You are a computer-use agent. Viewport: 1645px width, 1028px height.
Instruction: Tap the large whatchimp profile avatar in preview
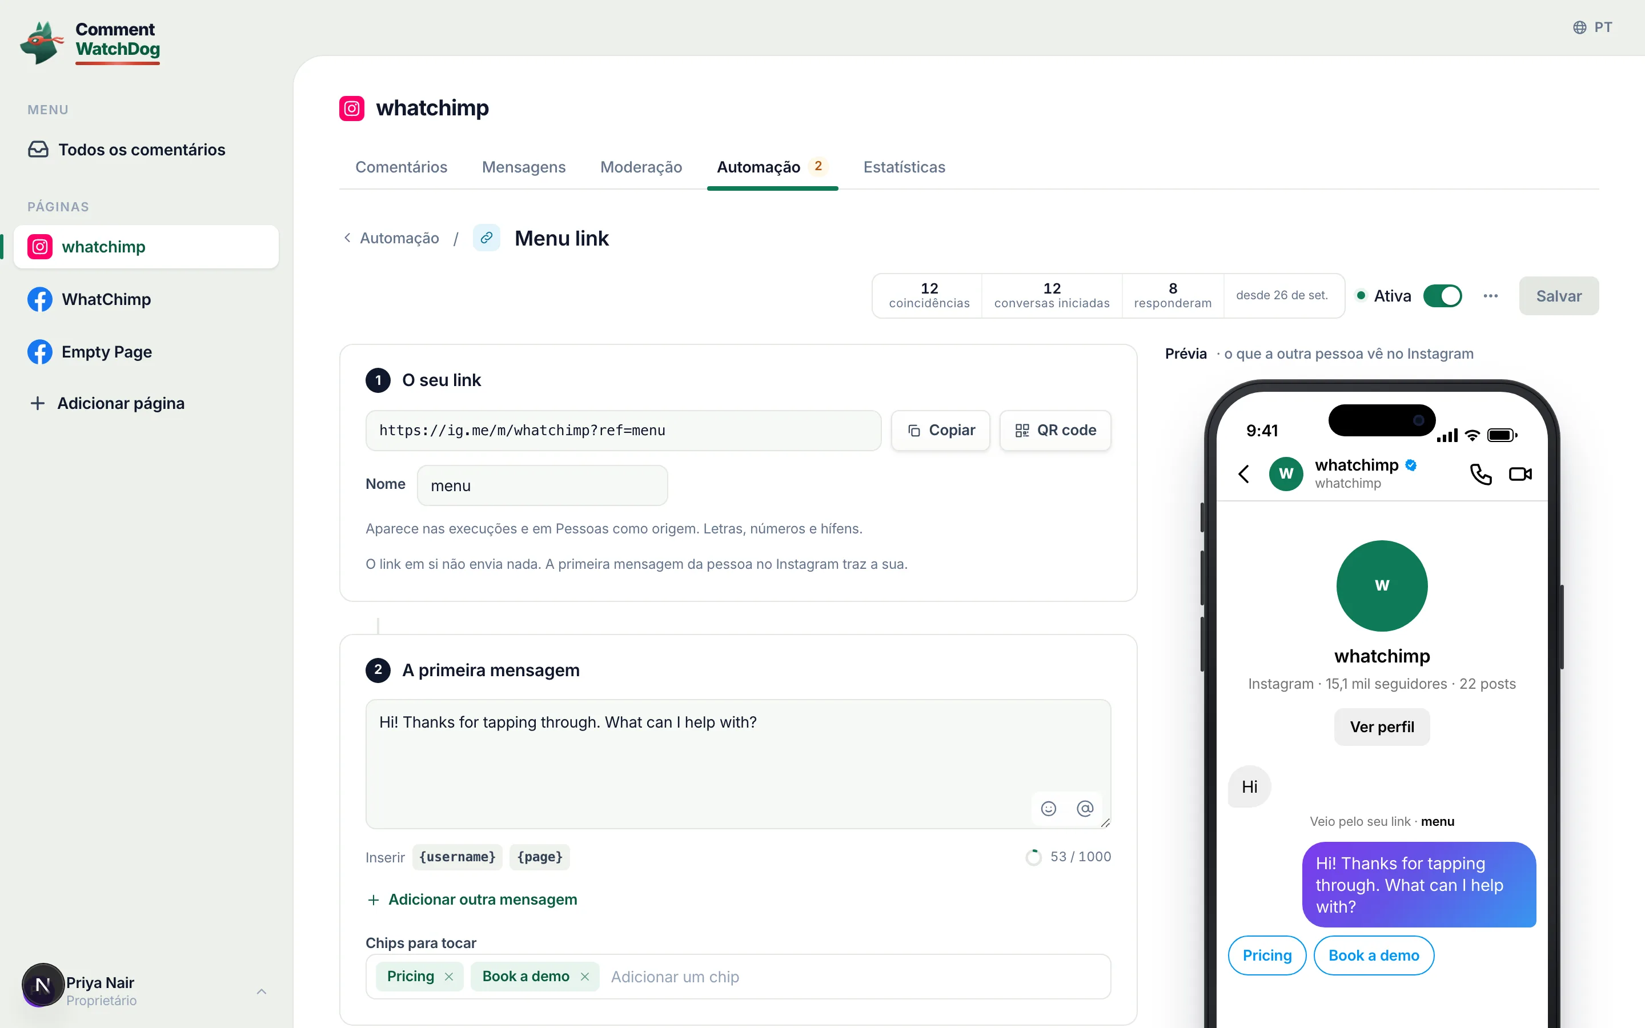(1382, 586)
